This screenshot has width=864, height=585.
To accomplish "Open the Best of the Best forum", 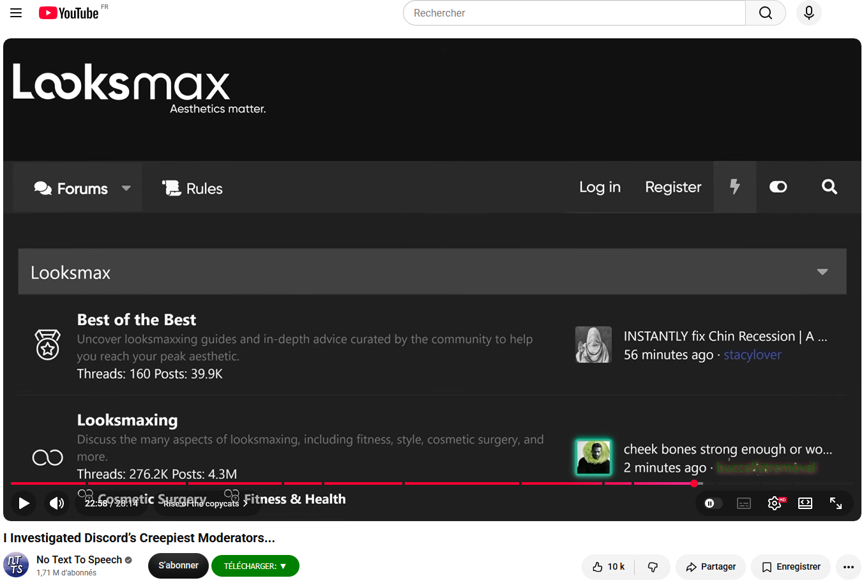I will 137,319.
